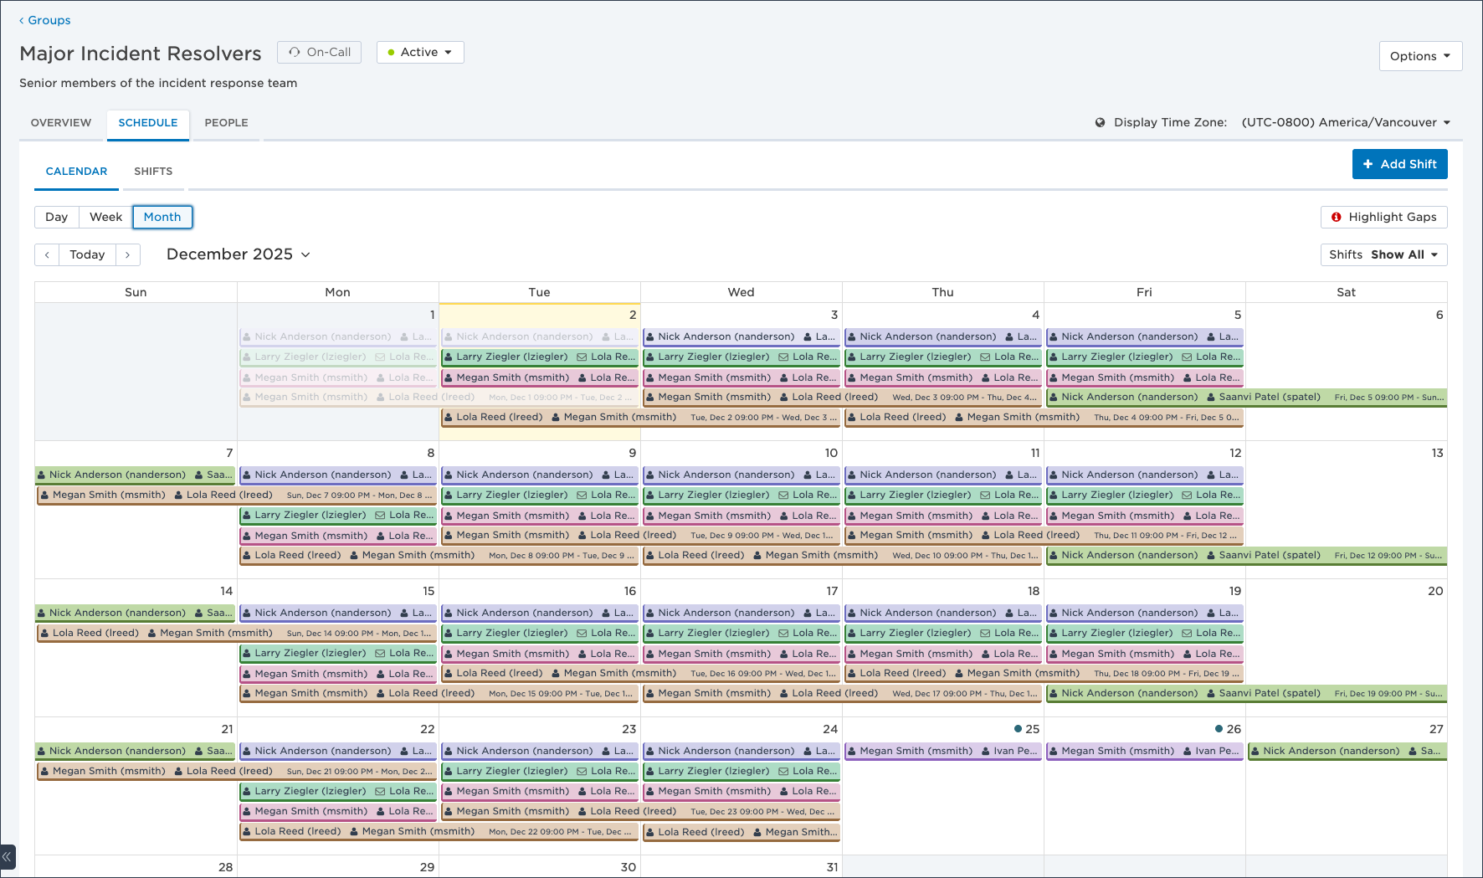Open the Overview tab
This screenshot has width=1483, height=878.
[x=61, y=122]
